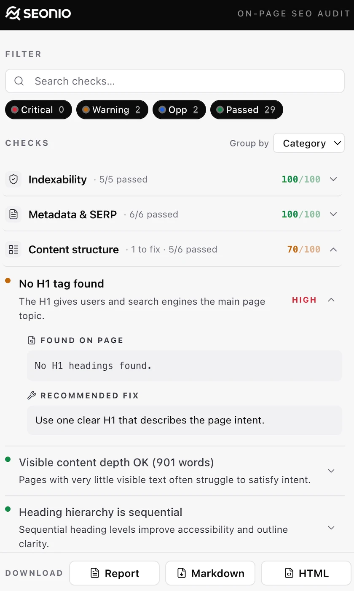Click the Recommended Fix wrench icon

point(32,396)
